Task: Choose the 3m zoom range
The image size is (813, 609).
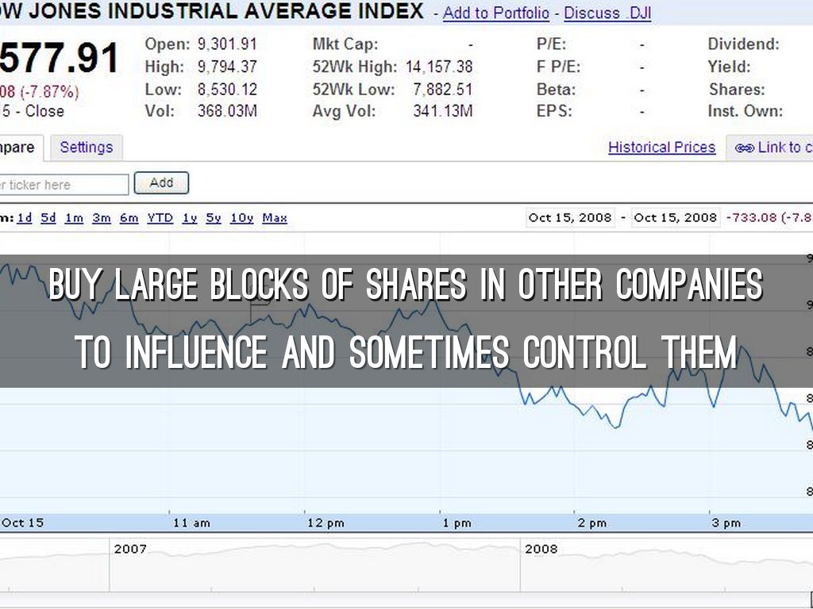Action: (101, 218)
